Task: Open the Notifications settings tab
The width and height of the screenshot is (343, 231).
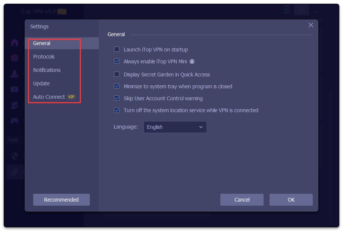Action: click(47, 70)
